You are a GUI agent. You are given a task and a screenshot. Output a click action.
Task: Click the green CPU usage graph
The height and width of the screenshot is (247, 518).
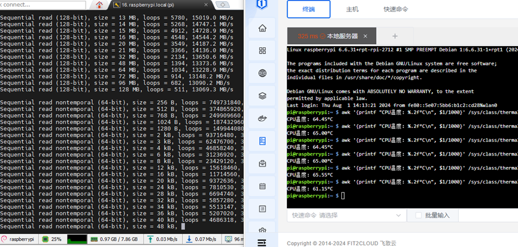pyautogui.click(x=77, y=239)
